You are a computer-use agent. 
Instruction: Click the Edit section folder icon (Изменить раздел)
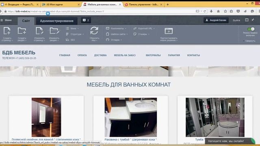pos(54,31)
